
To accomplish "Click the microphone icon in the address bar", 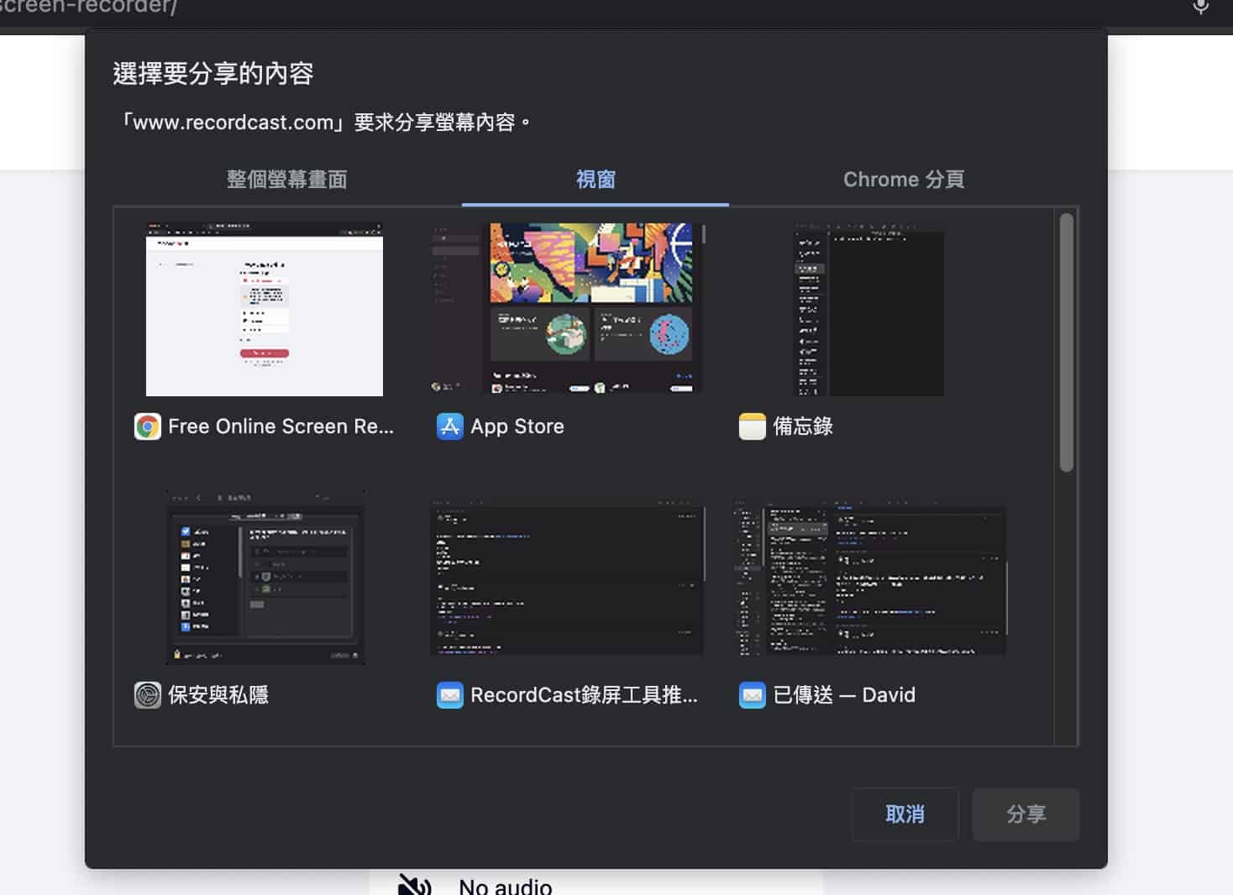I will click(1201, 7).
